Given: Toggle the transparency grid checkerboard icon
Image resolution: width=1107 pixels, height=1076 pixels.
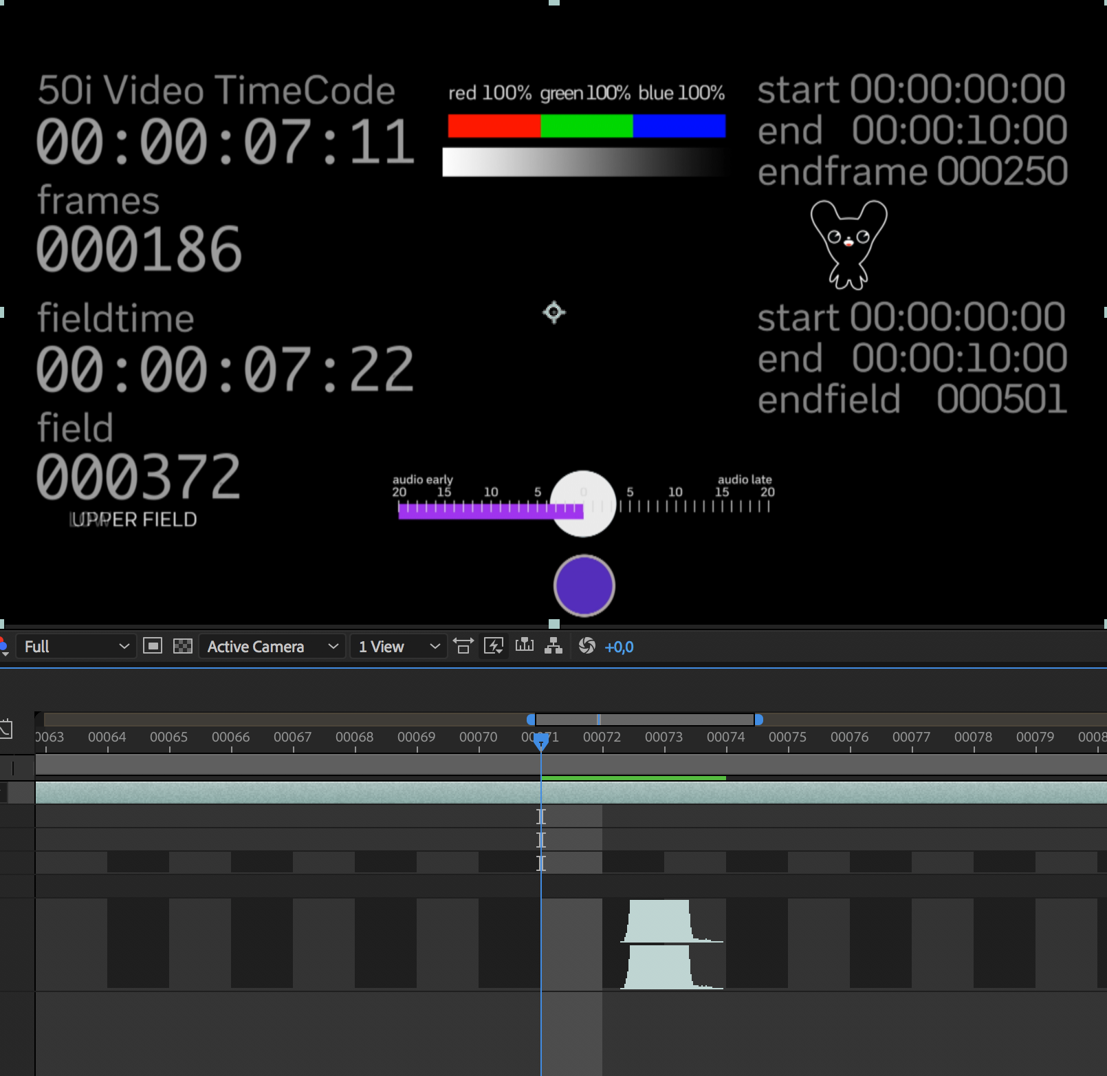Looking at the screenshot, I should click(x=183, y=646).
